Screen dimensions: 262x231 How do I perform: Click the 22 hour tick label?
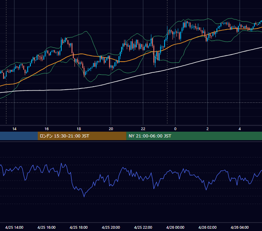pos(143,129)
